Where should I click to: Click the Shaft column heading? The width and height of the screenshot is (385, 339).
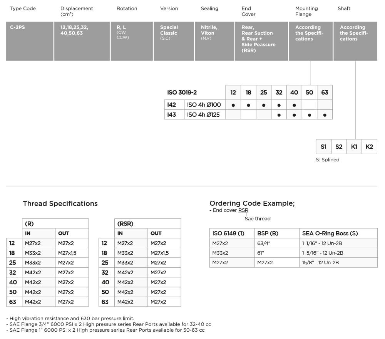pyautogui.click(x=344, y=8)
